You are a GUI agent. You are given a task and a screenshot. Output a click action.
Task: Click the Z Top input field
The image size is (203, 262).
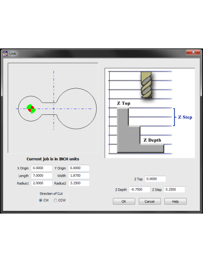coord(155,179)
